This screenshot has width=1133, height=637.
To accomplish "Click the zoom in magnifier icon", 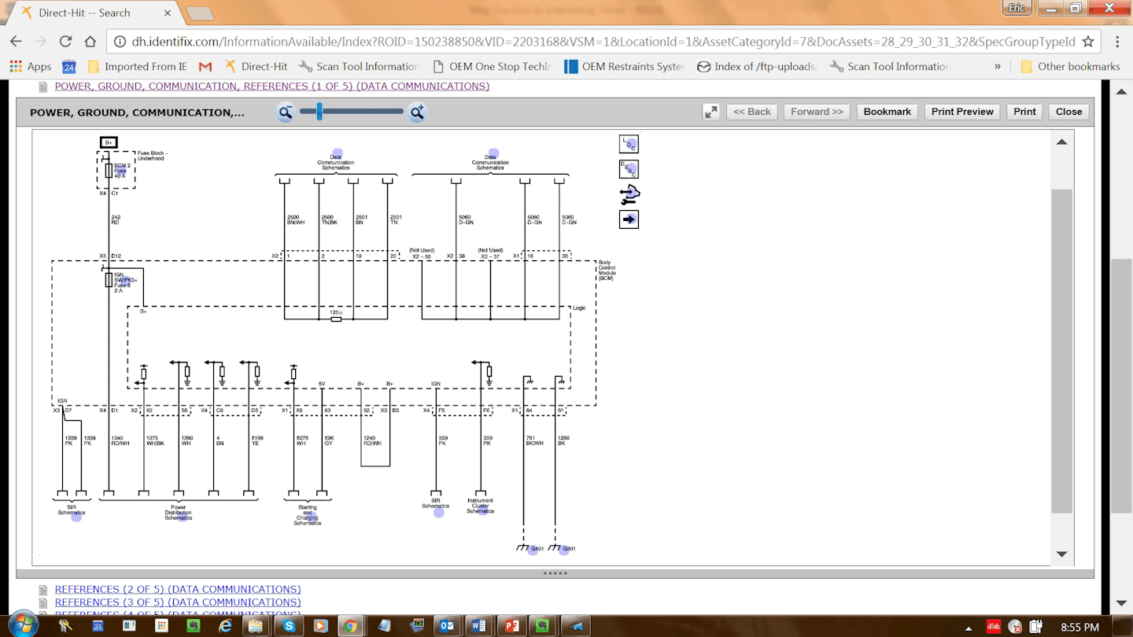I will coord(417,112).
